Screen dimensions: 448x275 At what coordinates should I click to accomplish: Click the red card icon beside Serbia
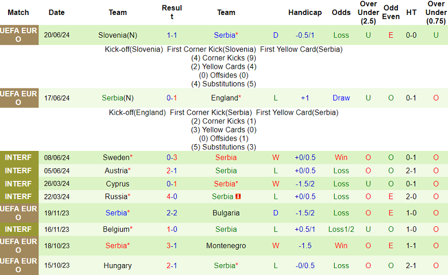pyautogui.click(x=238, y=196)
